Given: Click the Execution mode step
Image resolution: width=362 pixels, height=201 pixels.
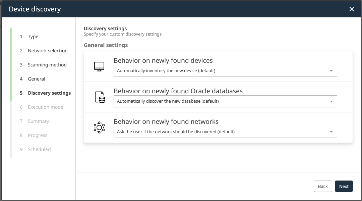Looking at the screenshot, I should click(45, 107).
